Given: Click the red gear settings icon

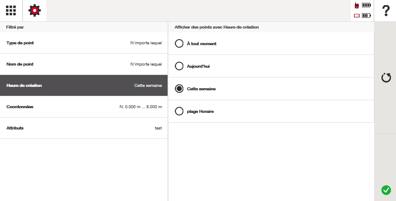Looking at the screenshot, I should point(34,11).
